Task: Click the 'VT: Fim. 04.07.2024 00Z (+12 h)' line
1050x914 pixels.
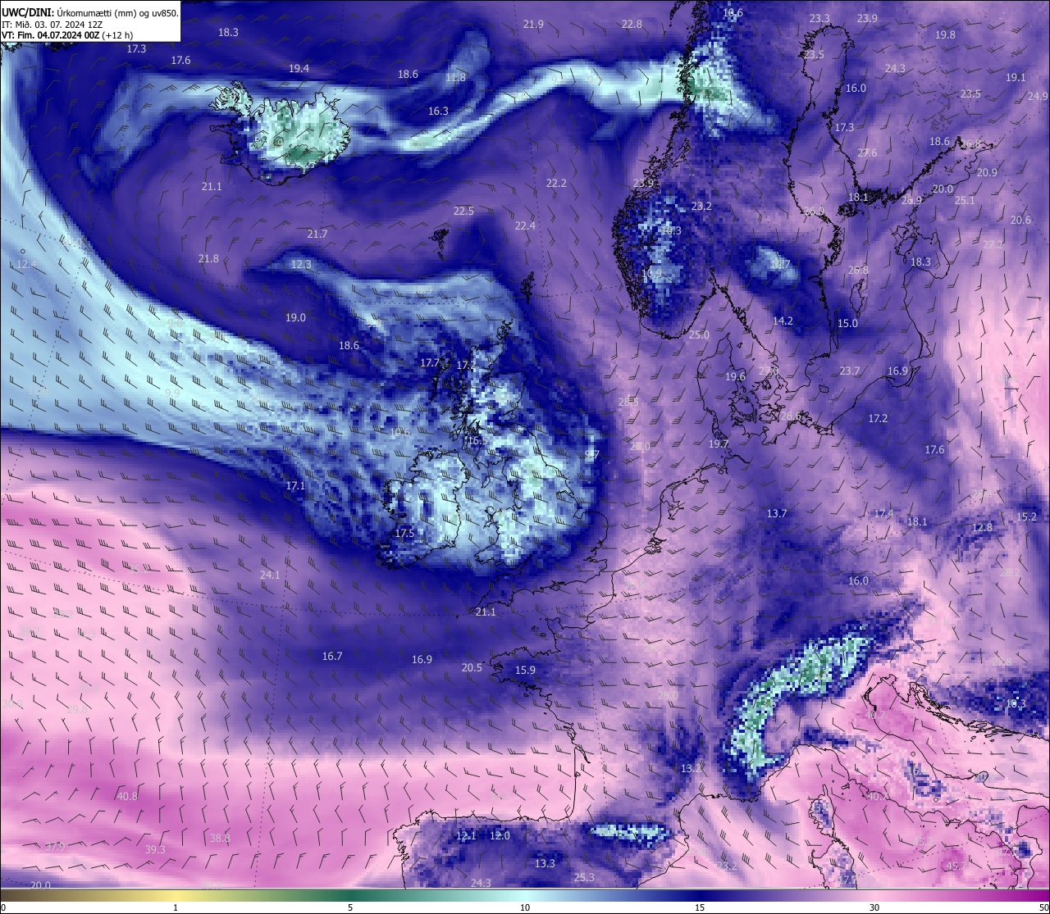Action: point(67,35)
